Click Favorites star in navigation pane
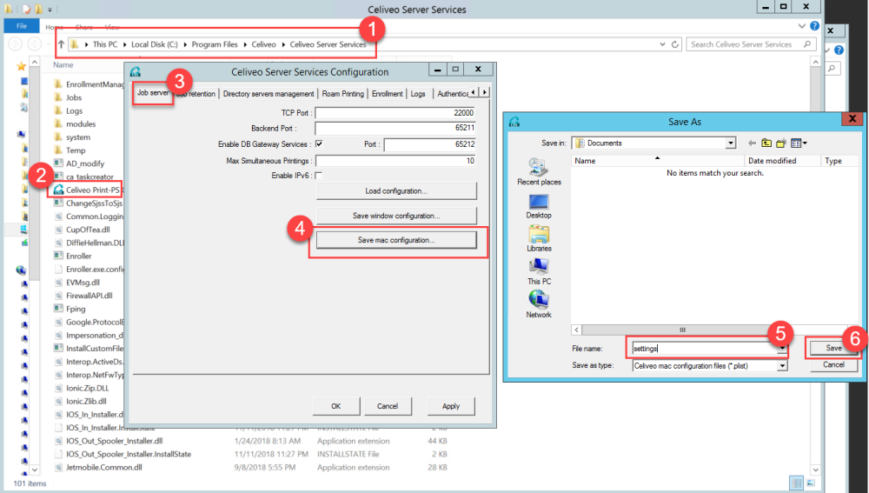 [22, 67]
